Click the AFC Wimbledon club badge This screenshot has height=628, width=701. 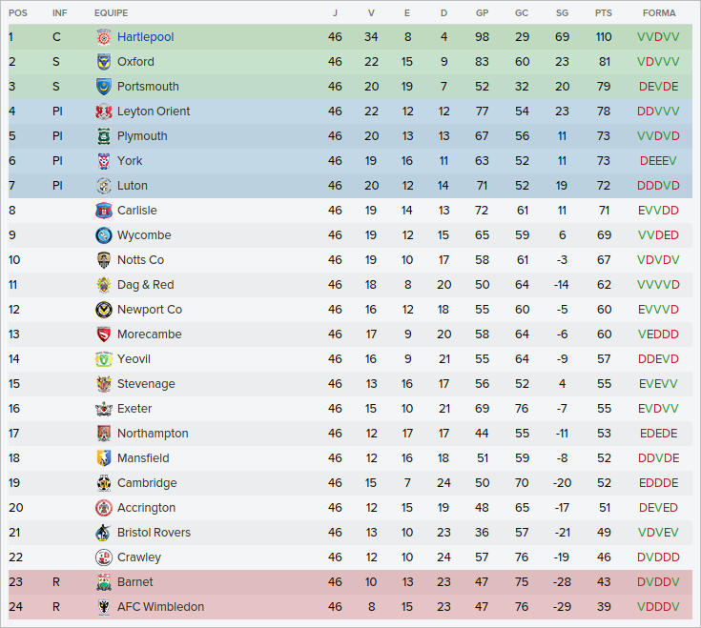point(104,607)
